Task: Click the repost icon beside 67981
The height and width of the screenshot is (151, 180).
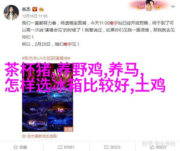Action: (60, 147)
